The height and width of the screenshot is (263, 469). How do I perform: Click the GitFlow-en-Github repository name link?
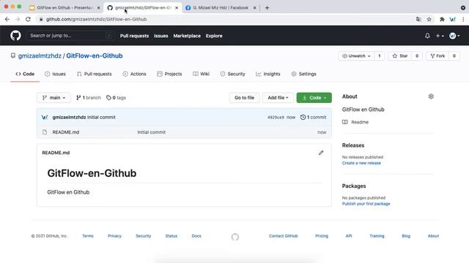pyautogui.click(x=95, y=56)
